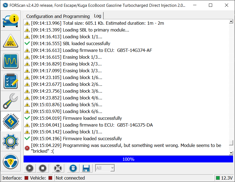The width and height of the screenshot is (235, 182).
Task: Save the log with floppy disk button
Action: [x=86, y=168]
